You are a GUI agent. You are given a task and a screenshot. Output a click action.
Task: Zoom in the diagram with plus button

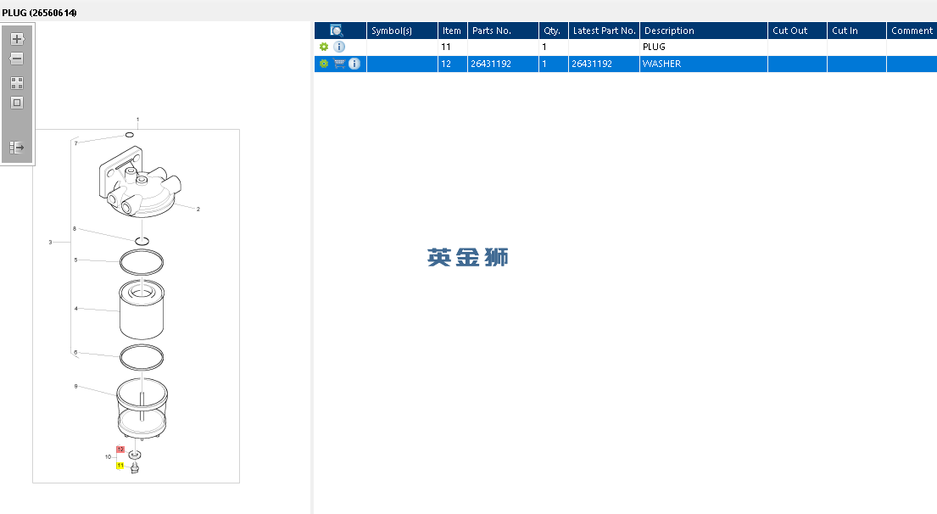click(17, 39)
